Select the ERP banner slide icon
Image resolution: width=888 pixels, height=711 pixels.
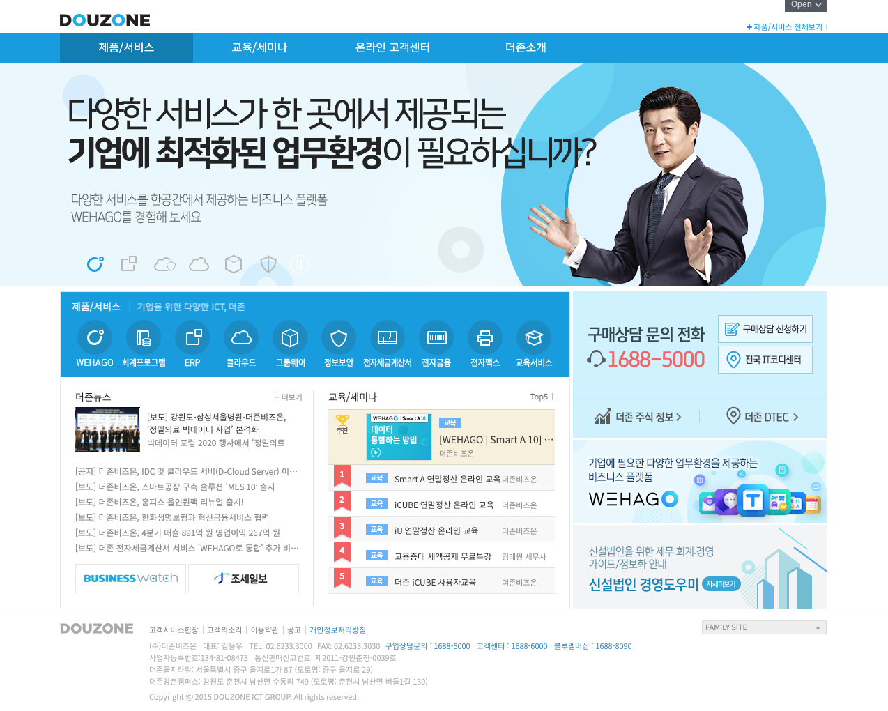pos(129,264)
